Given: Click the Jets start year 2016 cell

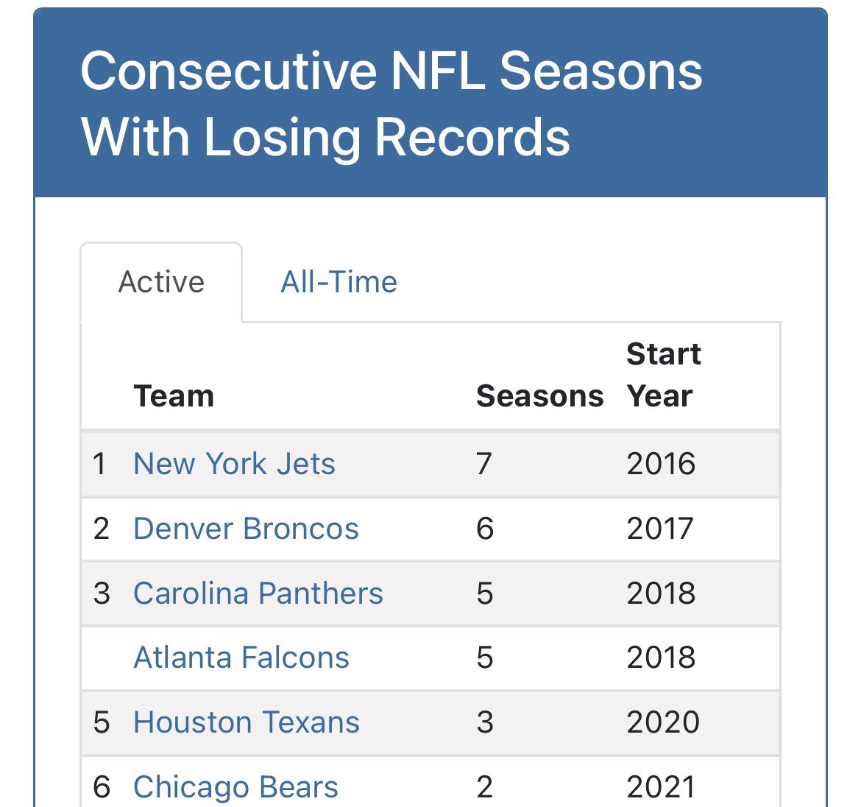Looking at the screenshot, I should (x=661, y=464).
